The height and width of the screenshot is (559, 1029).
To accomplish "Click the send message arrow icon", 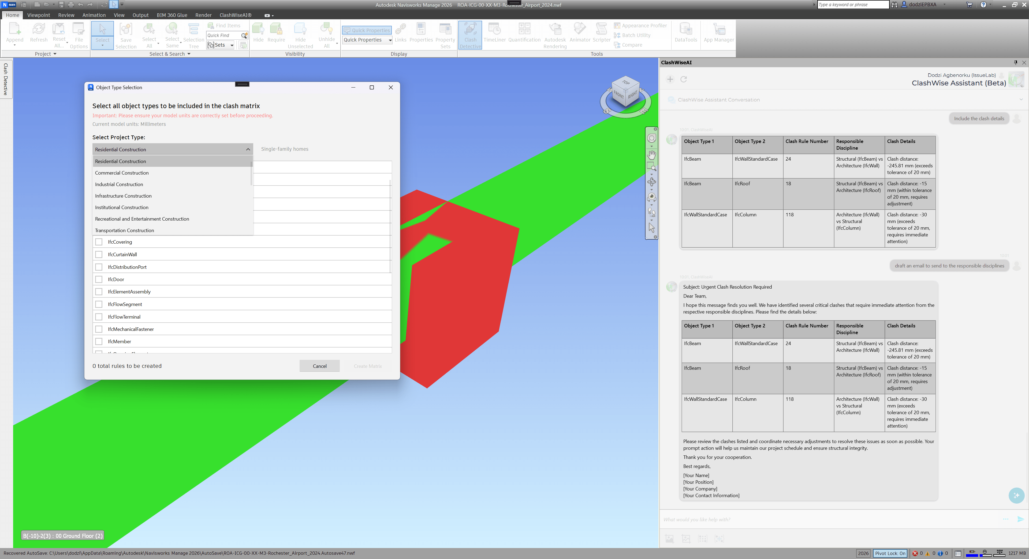I will coord(1020,519).
